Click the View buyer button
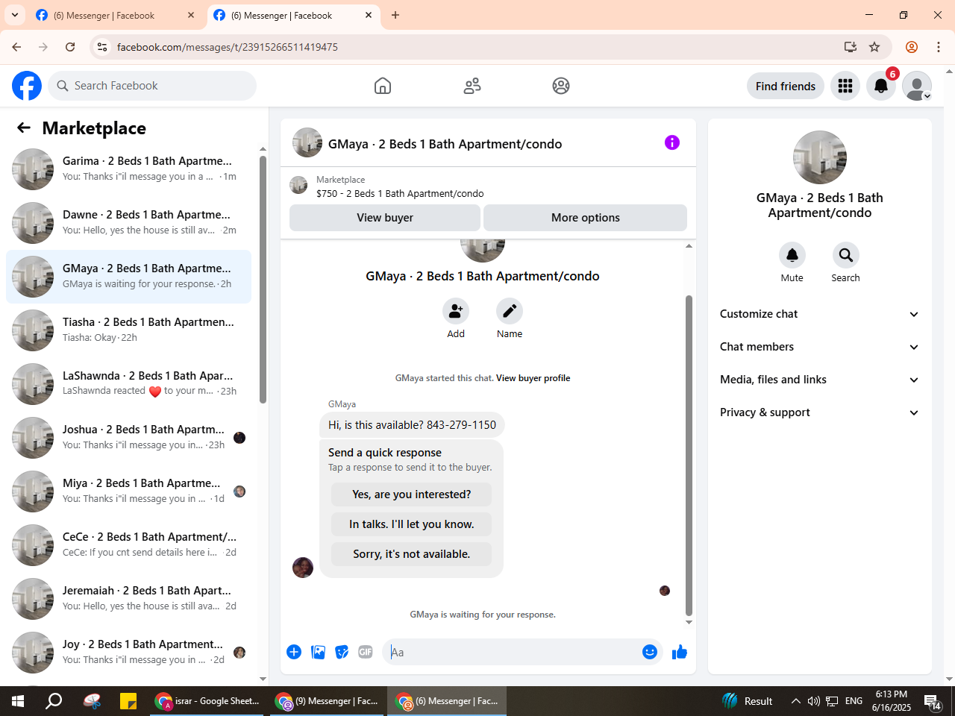The width and height of the screenshot is (955, 716). point(385,218)
